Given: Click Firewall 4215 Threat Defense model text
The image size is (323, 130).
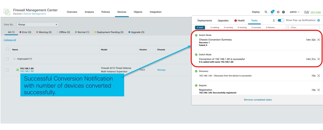Looking at the screenshot, I should (x=116, y=68).
